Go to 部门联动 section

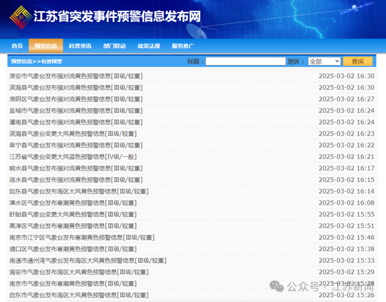pyautogui.click(x=115, y=46)
